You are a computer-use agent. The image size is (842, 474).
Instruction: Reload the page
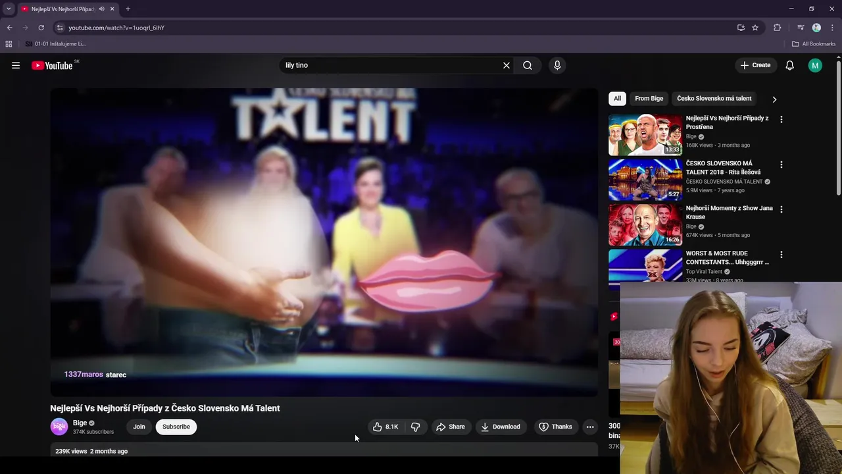pyautogui.click(x=41, y=28)
